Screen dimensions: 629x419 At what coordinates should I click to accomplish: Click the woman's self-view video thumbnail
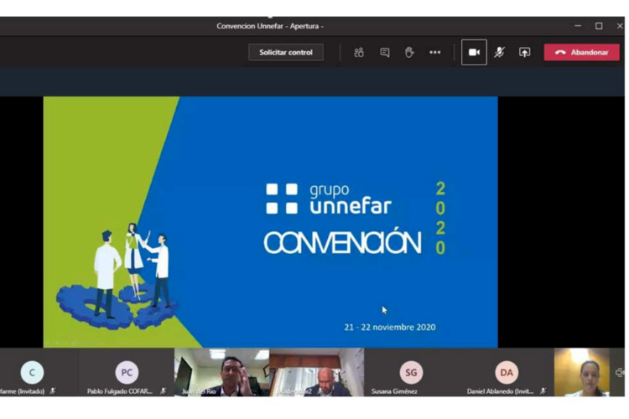tap(582, 372)
